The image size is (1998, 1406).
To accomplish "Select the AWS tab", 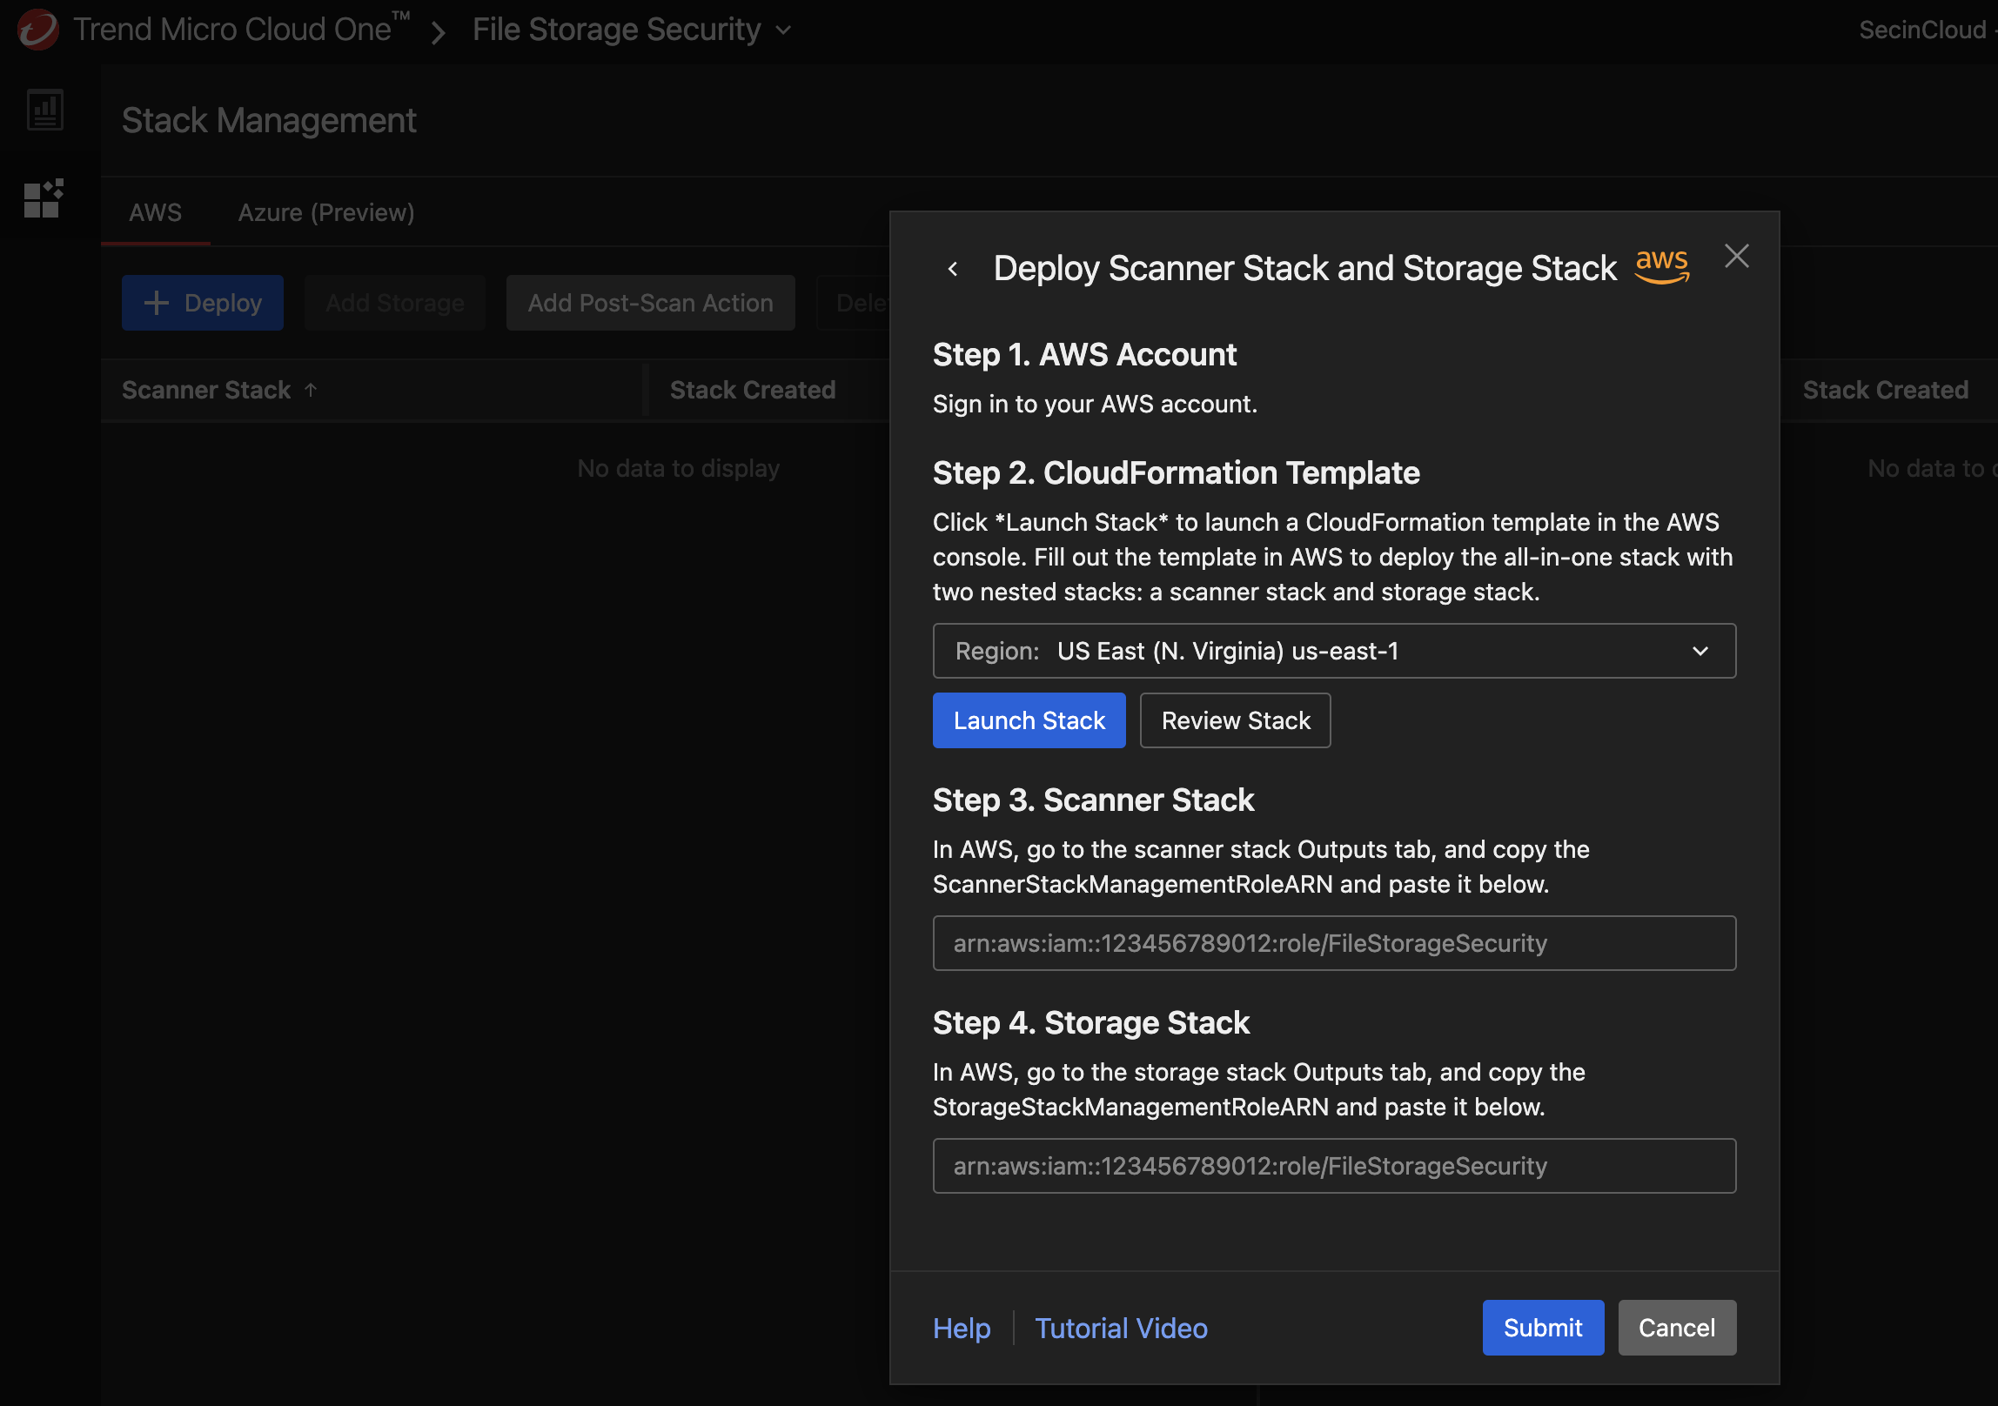I will click(x=156, y=212).
